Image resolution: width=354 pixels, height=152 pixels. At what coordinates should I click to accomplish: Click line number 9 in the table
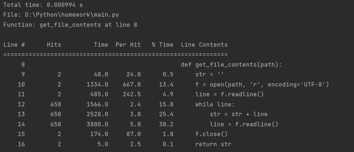click(x=23, y=75)
